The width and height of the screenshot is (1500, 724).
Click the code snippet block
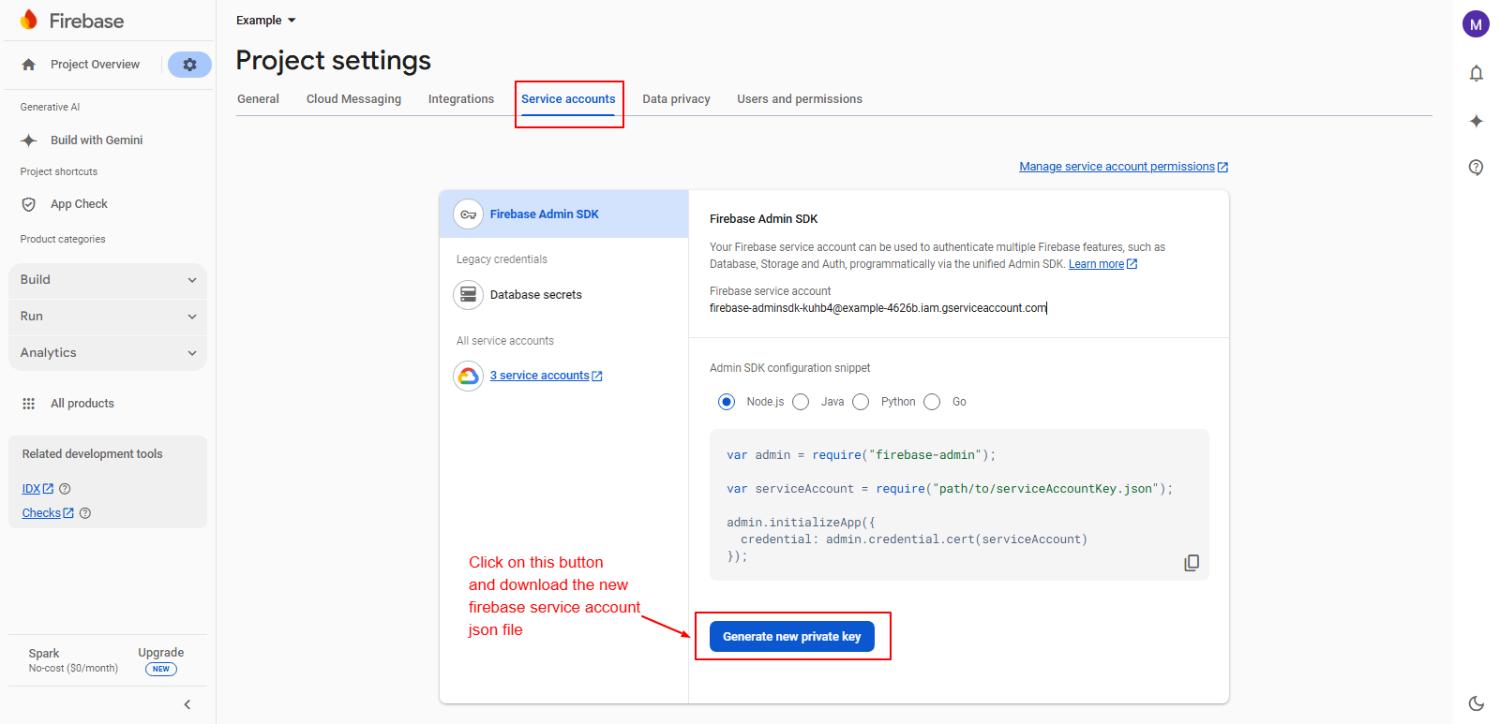point(959,505)
